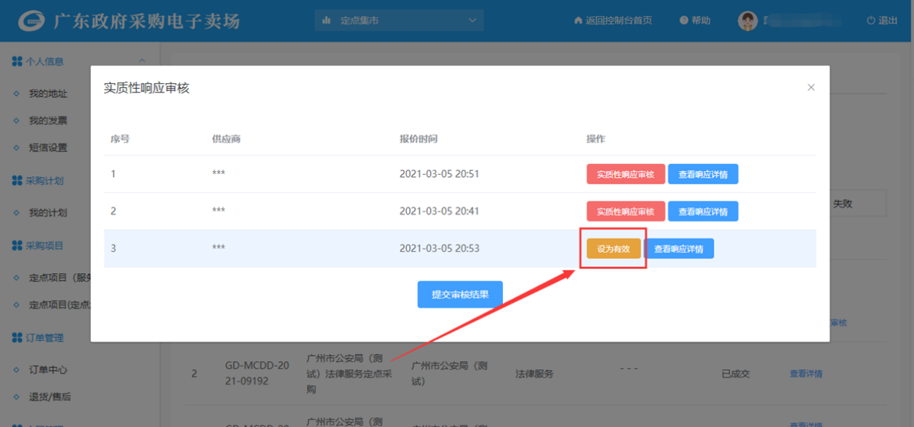Close the review dialog with X
Viewport: 914px width, 427px height.
coord(811,87)
